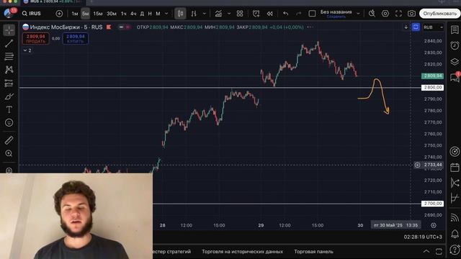Open the 'Торговая панель' tab
Image resolution: width=461 pixels, height=259 pixels.
tap(314, 252)
